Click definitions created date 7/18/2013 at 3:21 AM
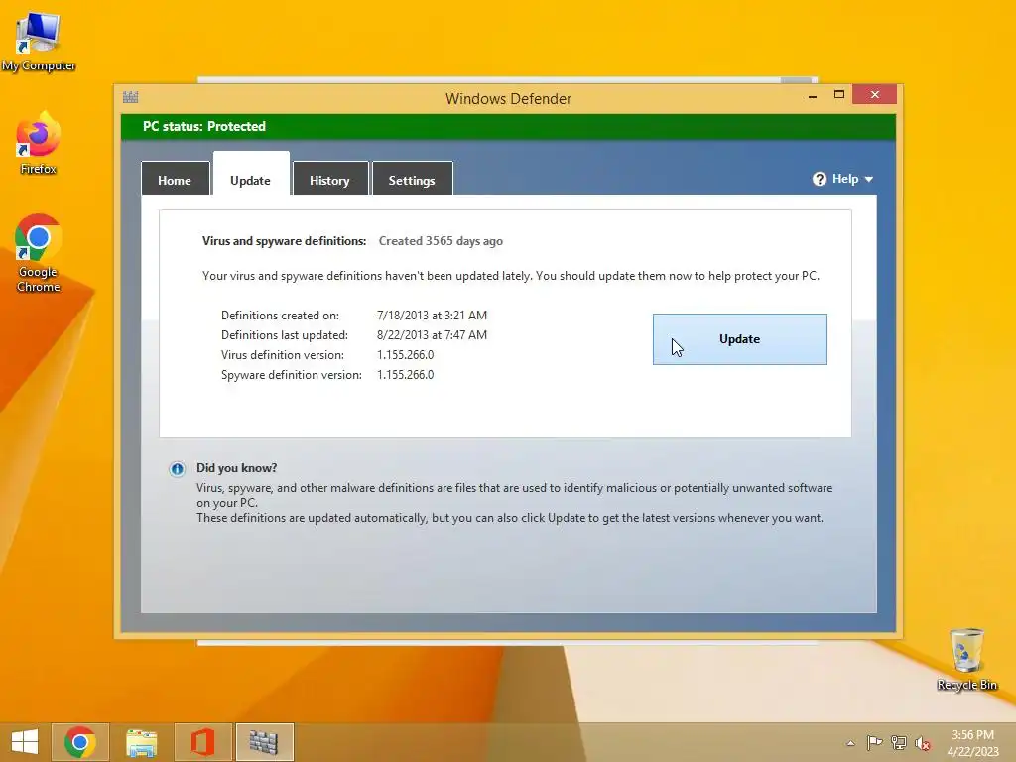The width and height of the screenshot is (1016, 762). (433, 316)
